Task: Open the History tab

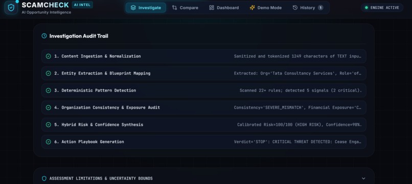Action: [308, 8]
